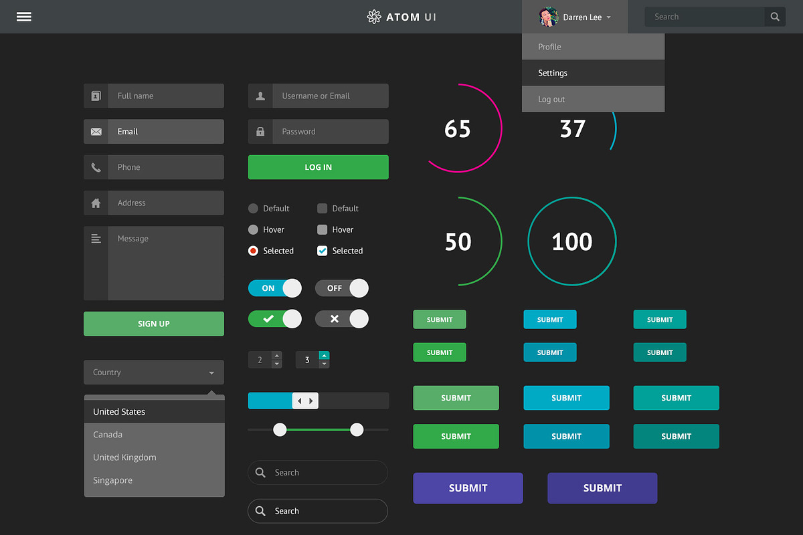Click the Atom UI logo
The width and height of the screenshot is (803, 535).
401,17
